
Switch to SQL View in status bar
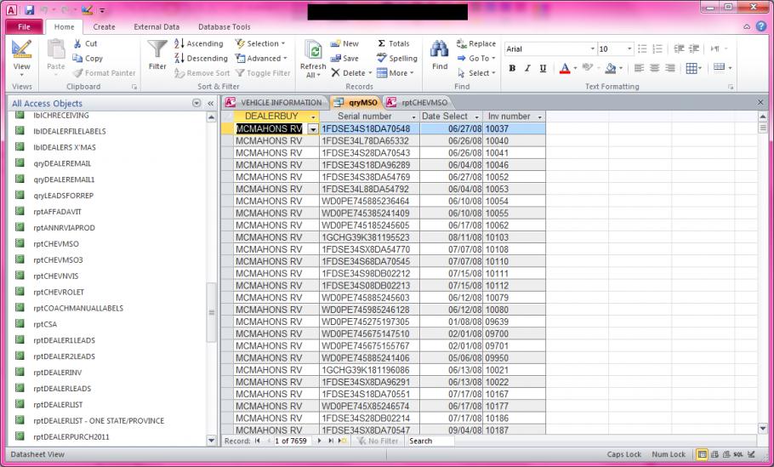click(x=738, y=454)
